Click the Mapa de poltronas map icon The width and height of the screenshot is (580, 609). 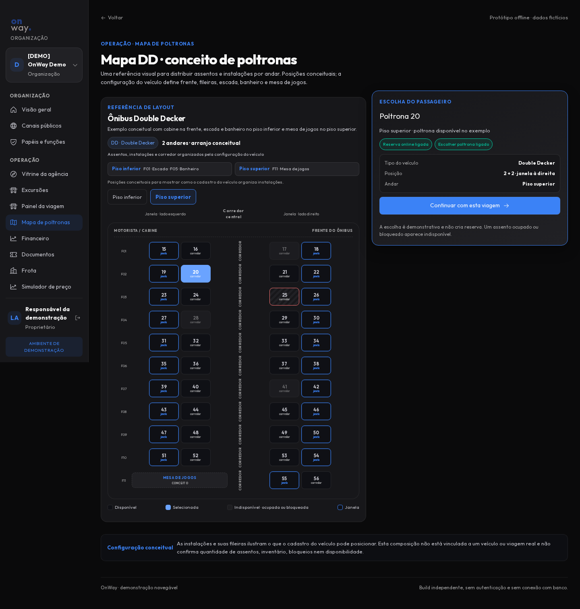[x=13, y=222]
